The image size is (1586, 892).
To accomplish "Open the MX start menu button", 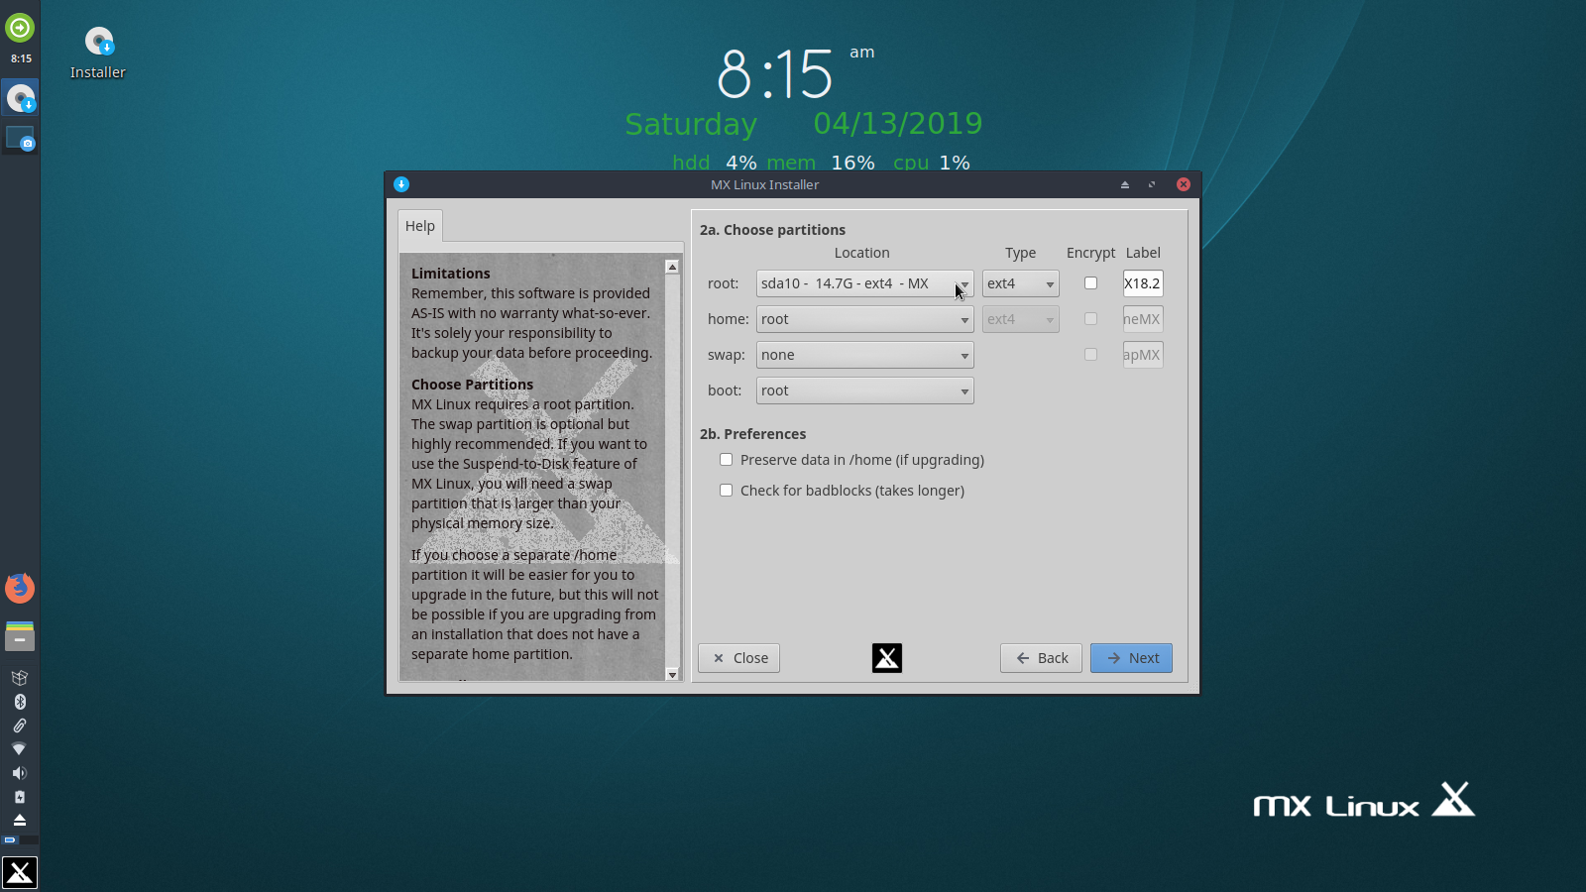I will 20,872.
